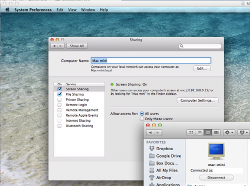The height and width of the screenshot is (186, 250).
Task: Enable the Internet Sharing checkbox
Action: tap(59, 121)
